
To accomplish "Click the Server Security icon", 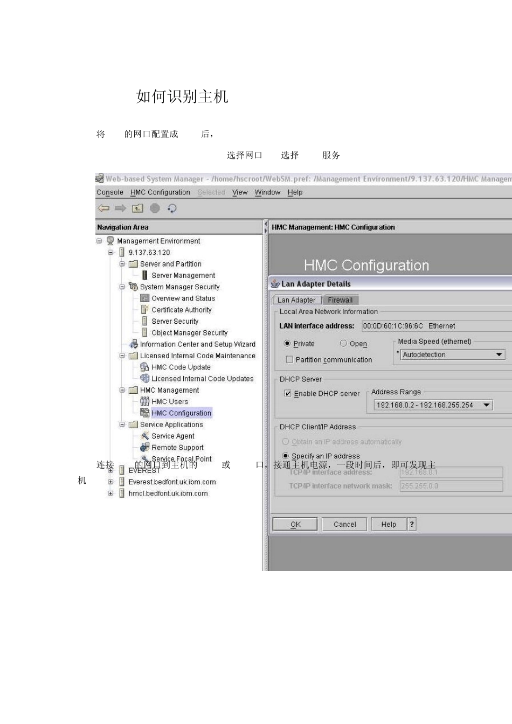I will pyautogui.click(x=144, y=321).
